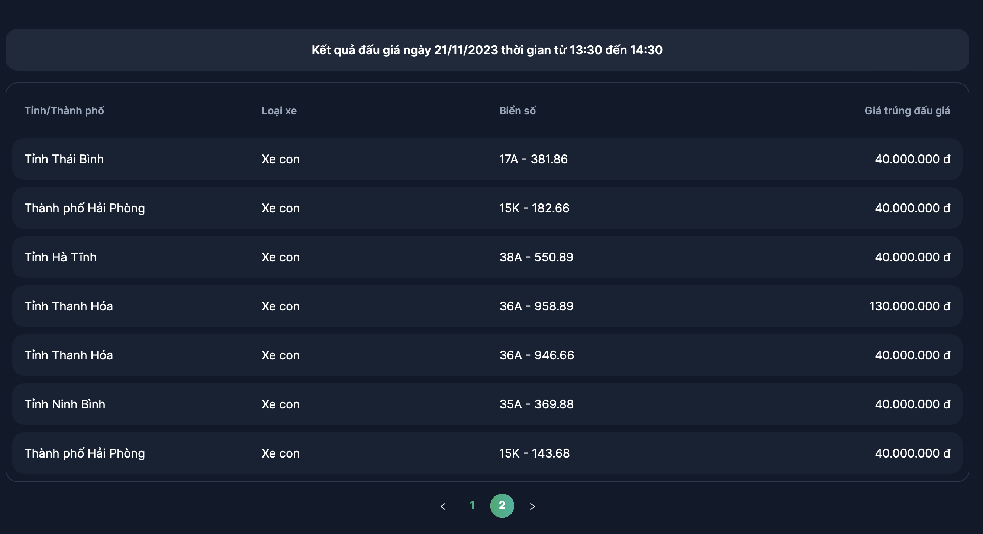Open page 1 of auction results
983x534 pixels.
coord(473,505)
